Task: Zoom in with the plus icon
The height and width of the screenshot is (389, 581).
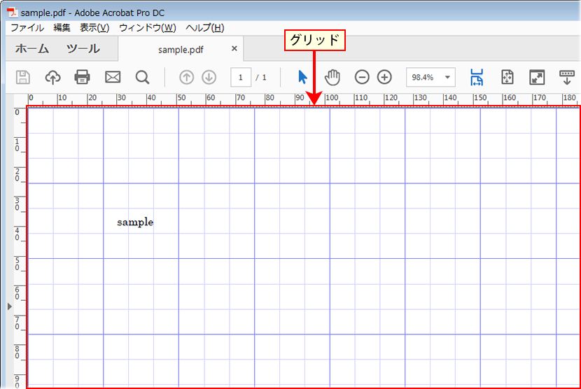Action: point(384,77)
